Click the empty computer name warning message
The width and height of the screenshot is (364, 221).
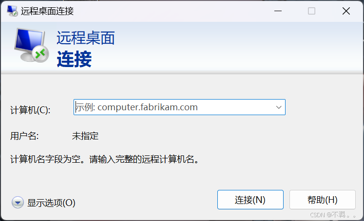pyautogui.click(x=105, y=159)
